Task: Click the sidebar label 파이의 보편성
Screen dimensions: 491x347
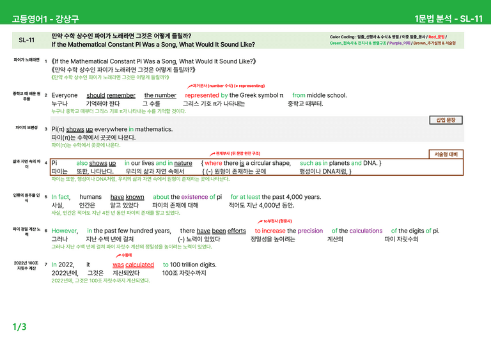Action: tap(27, 128)
